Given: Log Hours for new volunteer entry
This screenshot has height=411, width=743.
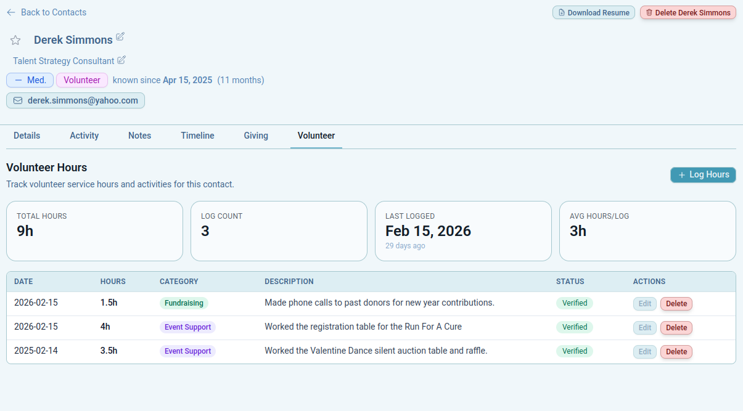Looking at the screenshot, I should pyautogui.click(x=703, y=175).
